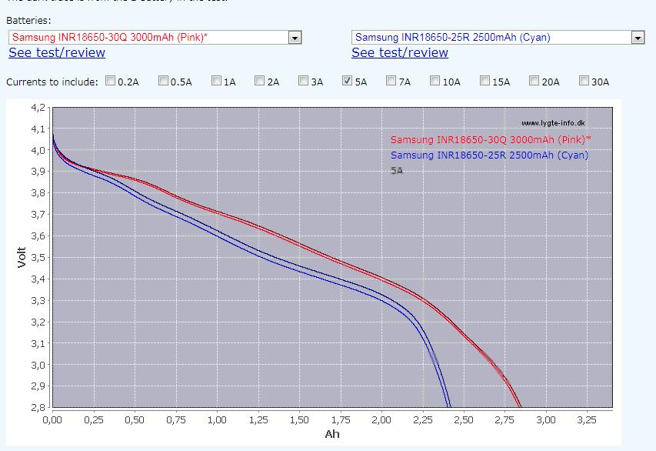Select the 7A current checkbox

(x=391, y=81)
